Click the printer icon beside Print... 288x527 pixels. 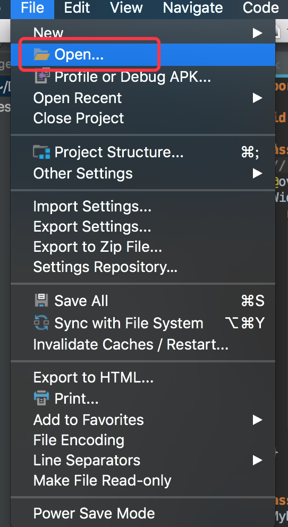41,398
